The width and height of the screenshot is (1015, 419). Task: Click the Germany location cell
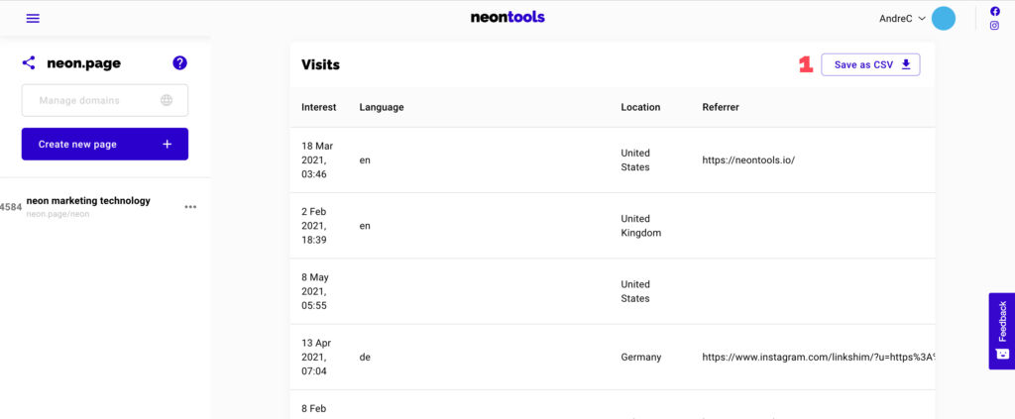point(641,357)
